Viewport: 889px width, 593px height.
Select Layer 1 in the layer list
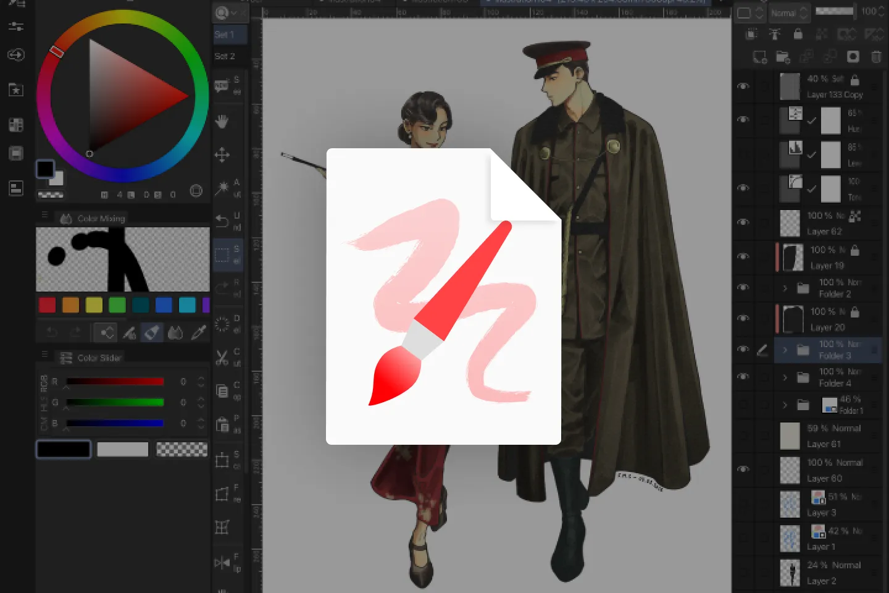point(828,539)
